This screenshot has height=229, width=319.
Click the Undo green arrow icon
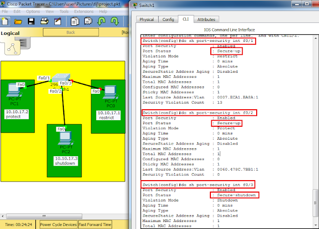tap(101, 21)
